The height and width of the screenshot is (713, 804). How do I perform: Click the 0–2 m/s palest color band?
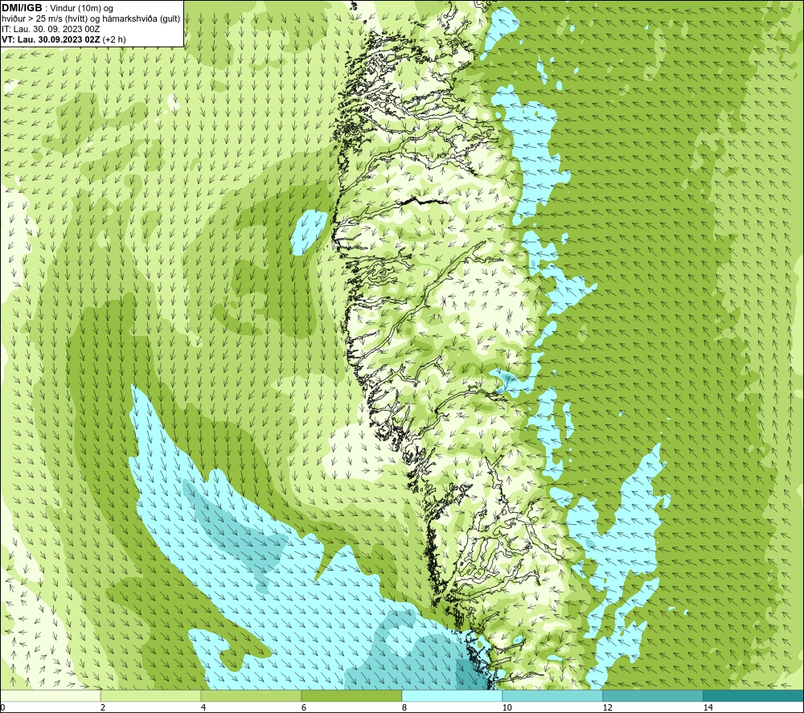click(x=50, y=696)
